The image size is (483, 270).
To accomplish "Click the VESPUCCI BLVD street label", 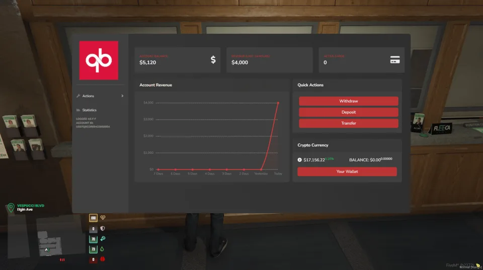I will [31, 205].
